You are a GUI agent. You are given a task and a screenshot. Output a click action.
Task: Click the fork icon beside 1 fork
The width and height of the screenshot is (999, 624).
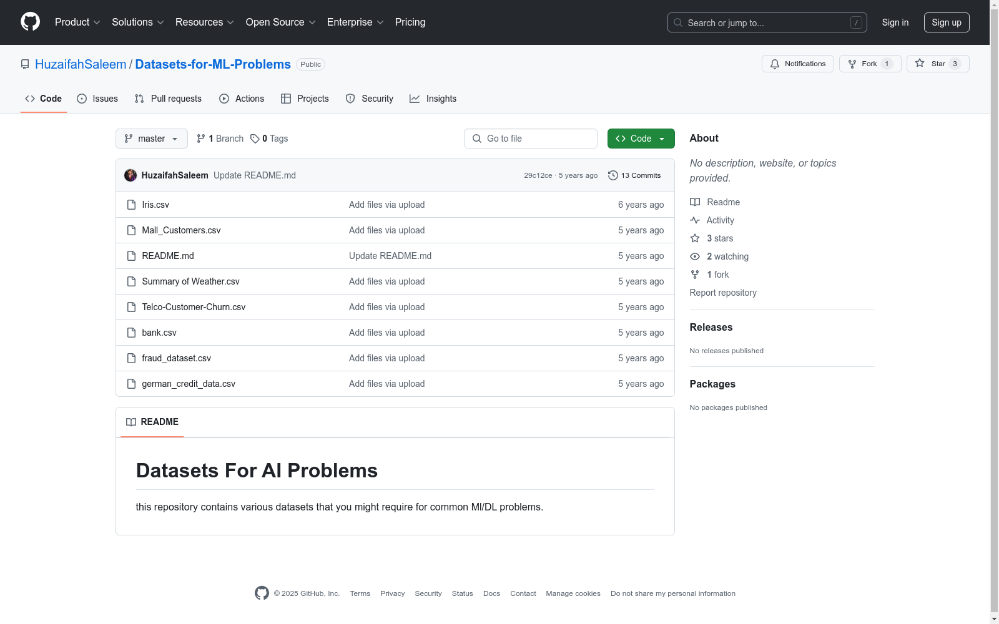coord(695,275)
